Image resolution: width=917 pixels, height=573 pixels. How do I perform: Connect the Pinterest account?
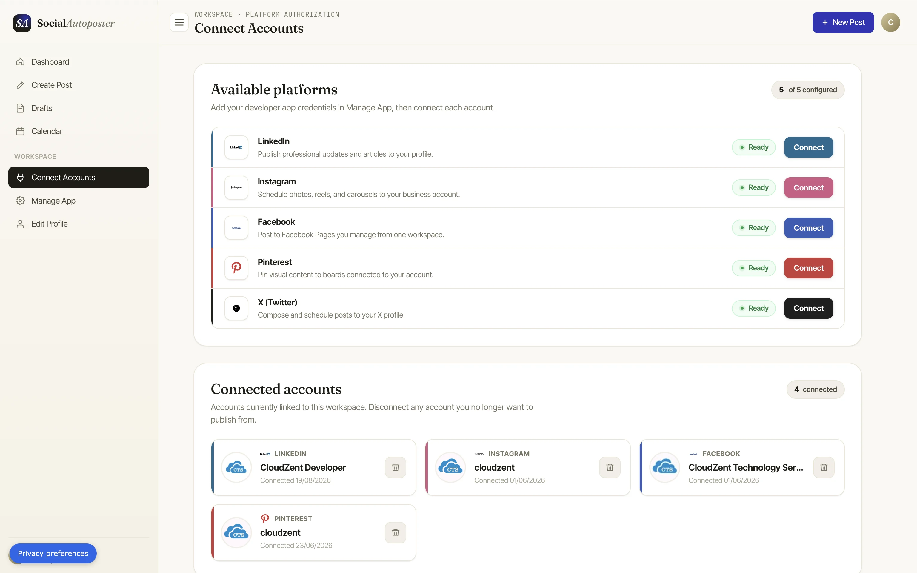(809, 268)
